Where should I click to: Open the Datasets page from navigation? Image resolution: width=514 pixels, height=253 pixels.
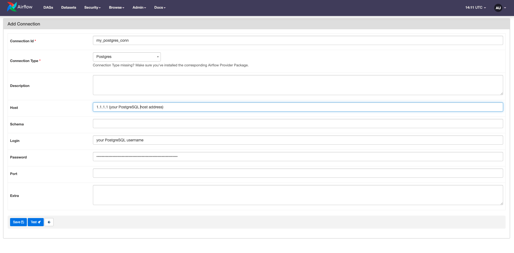tap(68, 7)
